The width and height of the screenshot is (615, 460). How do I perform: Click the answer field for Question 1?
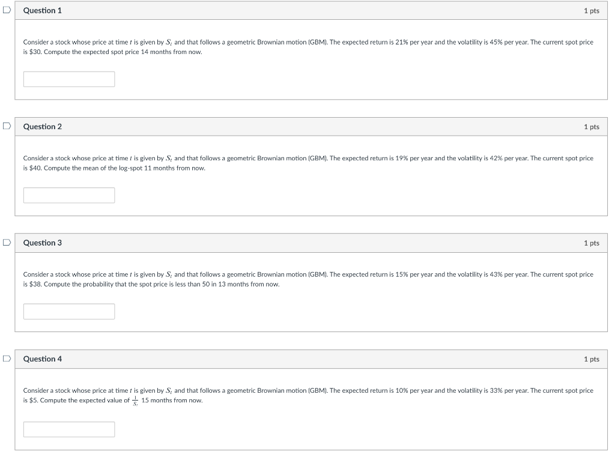[x=68, y=79]
